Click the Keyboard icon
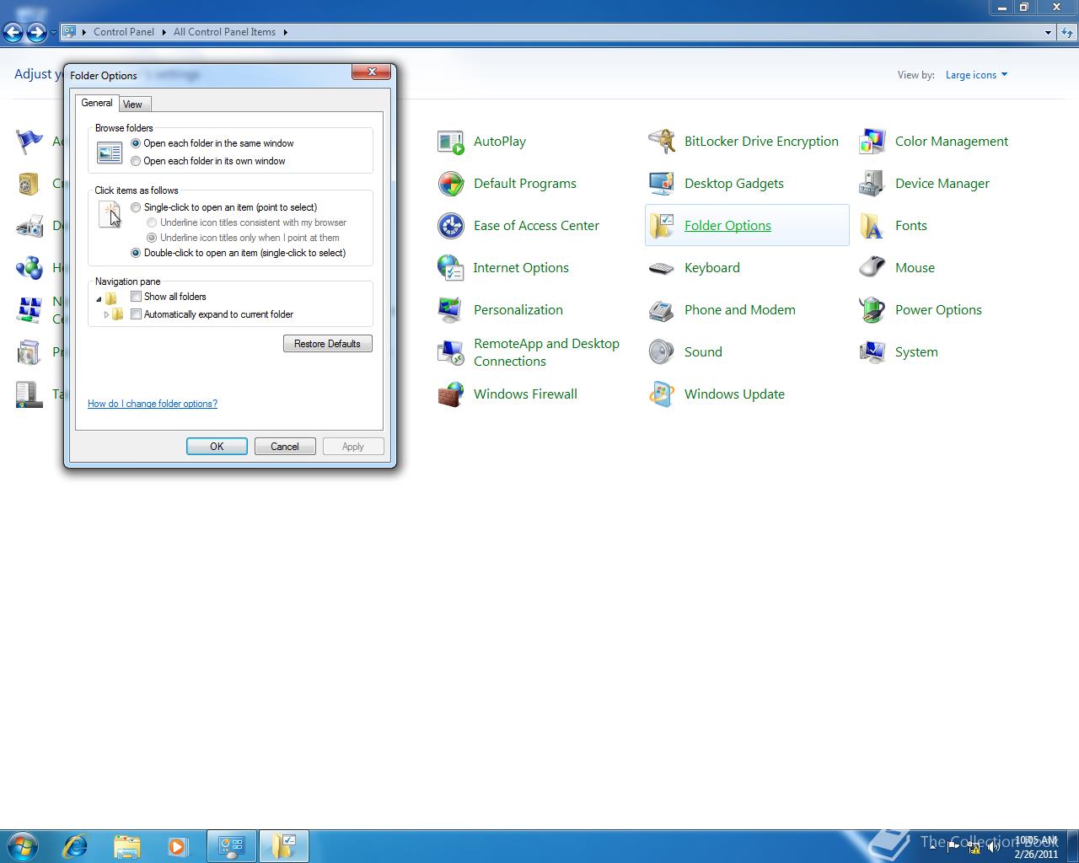1079x863 pixels. 662,268
